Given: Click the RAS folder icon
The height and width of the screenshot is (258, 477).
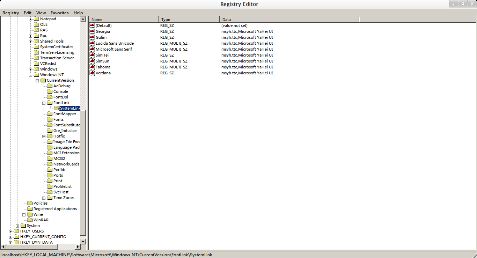Looking at the screenshot, I should coord(36,30).
